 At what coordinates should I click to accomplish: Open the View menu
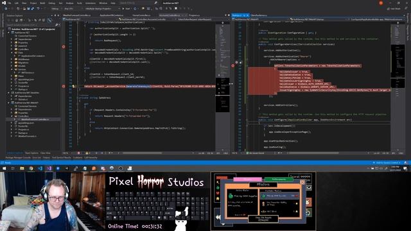pos(24,3)
